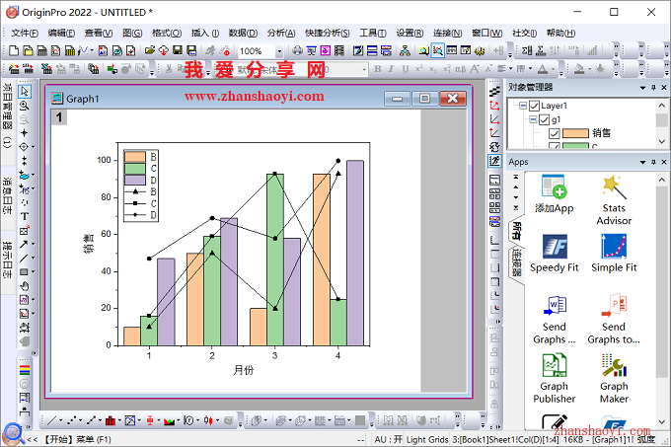
Task: Click the New Project toolbar icon
Action: coord(14,51)
